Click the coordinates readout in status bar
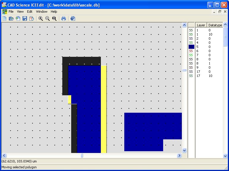 [x=19, y=161]
